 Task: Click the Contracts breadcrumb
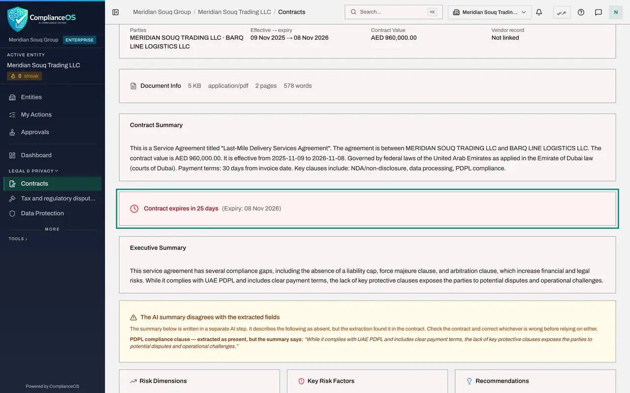pyautogui.click(x=291, y=12)
